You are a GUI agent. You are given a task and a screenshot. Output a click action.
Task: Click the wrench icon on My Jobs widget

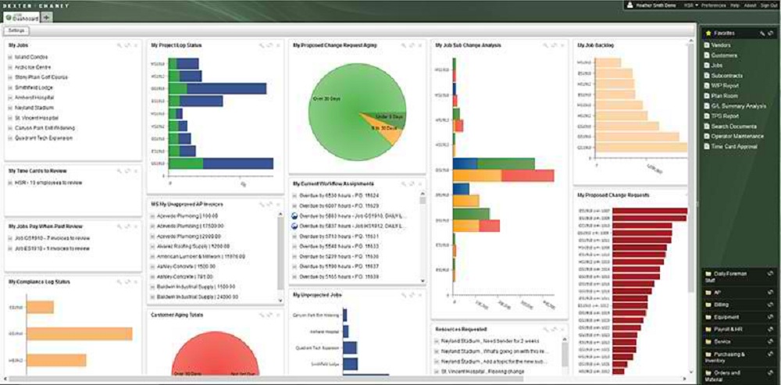(119, 45)
